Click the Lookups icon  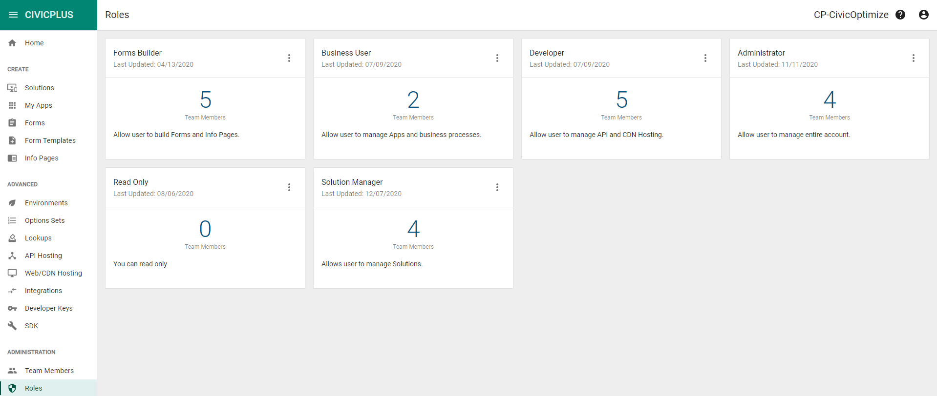tap(12, 238)
